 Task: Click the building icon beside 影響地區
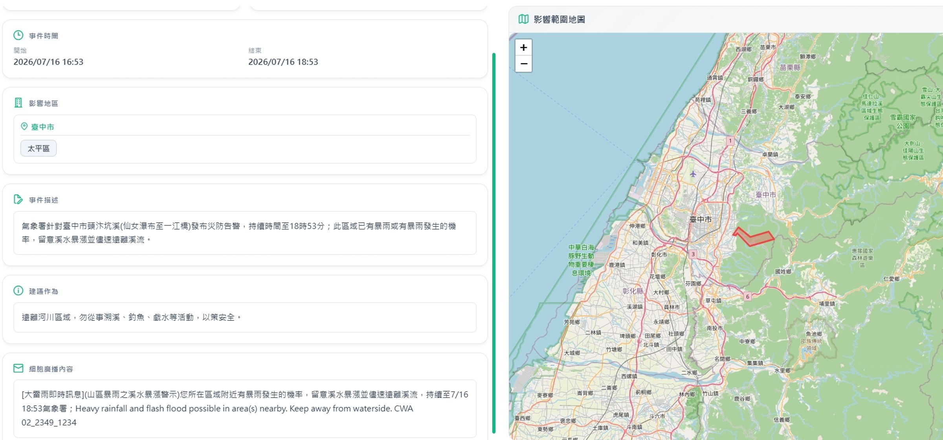pyautogui.click(x=18, y=103)
